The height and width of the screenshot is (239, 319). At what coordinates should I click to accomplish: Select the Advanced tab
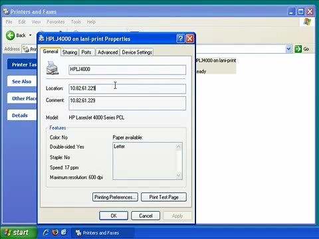108,52
